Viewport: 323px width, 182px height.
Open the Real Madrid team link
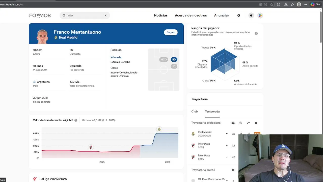pyautogui.click(x=68, y=37)
